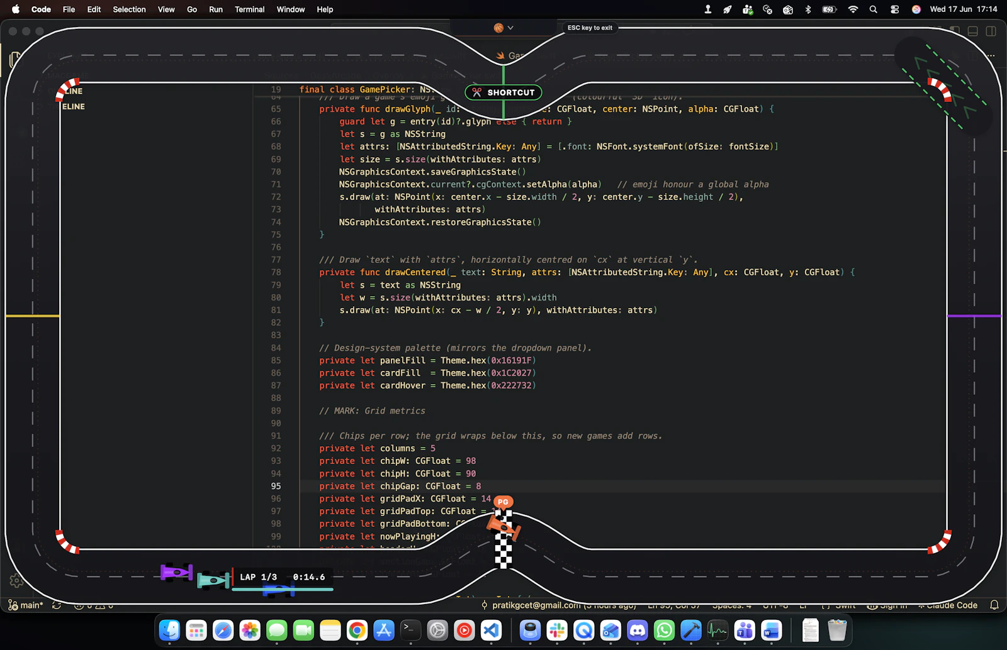Open the Edit menu

94,9
